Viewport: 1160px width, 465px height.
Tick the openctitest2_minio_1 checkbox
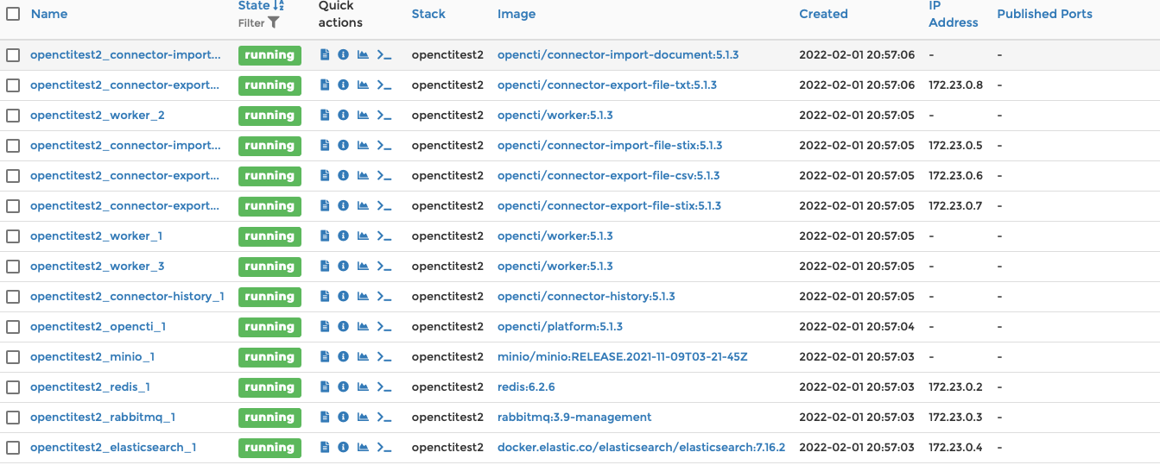(x=13, y=356)
